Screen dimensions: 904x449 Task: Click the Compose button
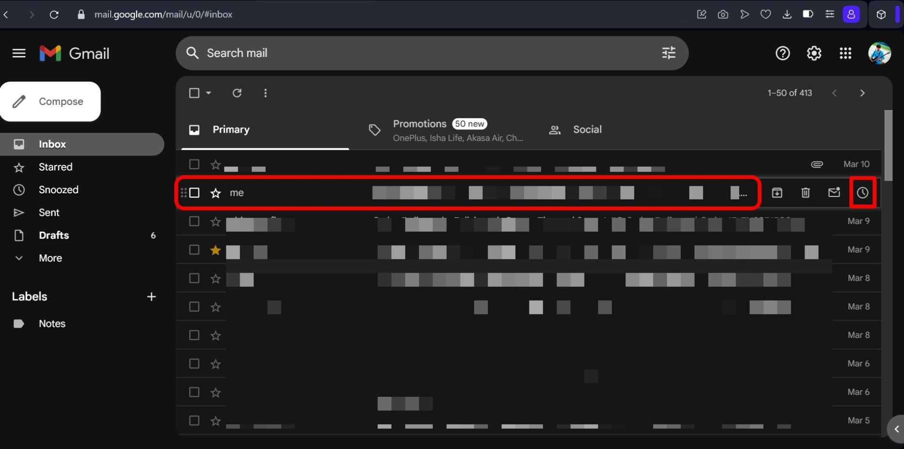point(50,101)
